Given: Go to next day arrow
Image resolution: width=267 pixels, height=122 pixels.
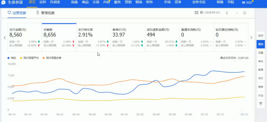Looking at the screenshot, I should pos(237,13).
